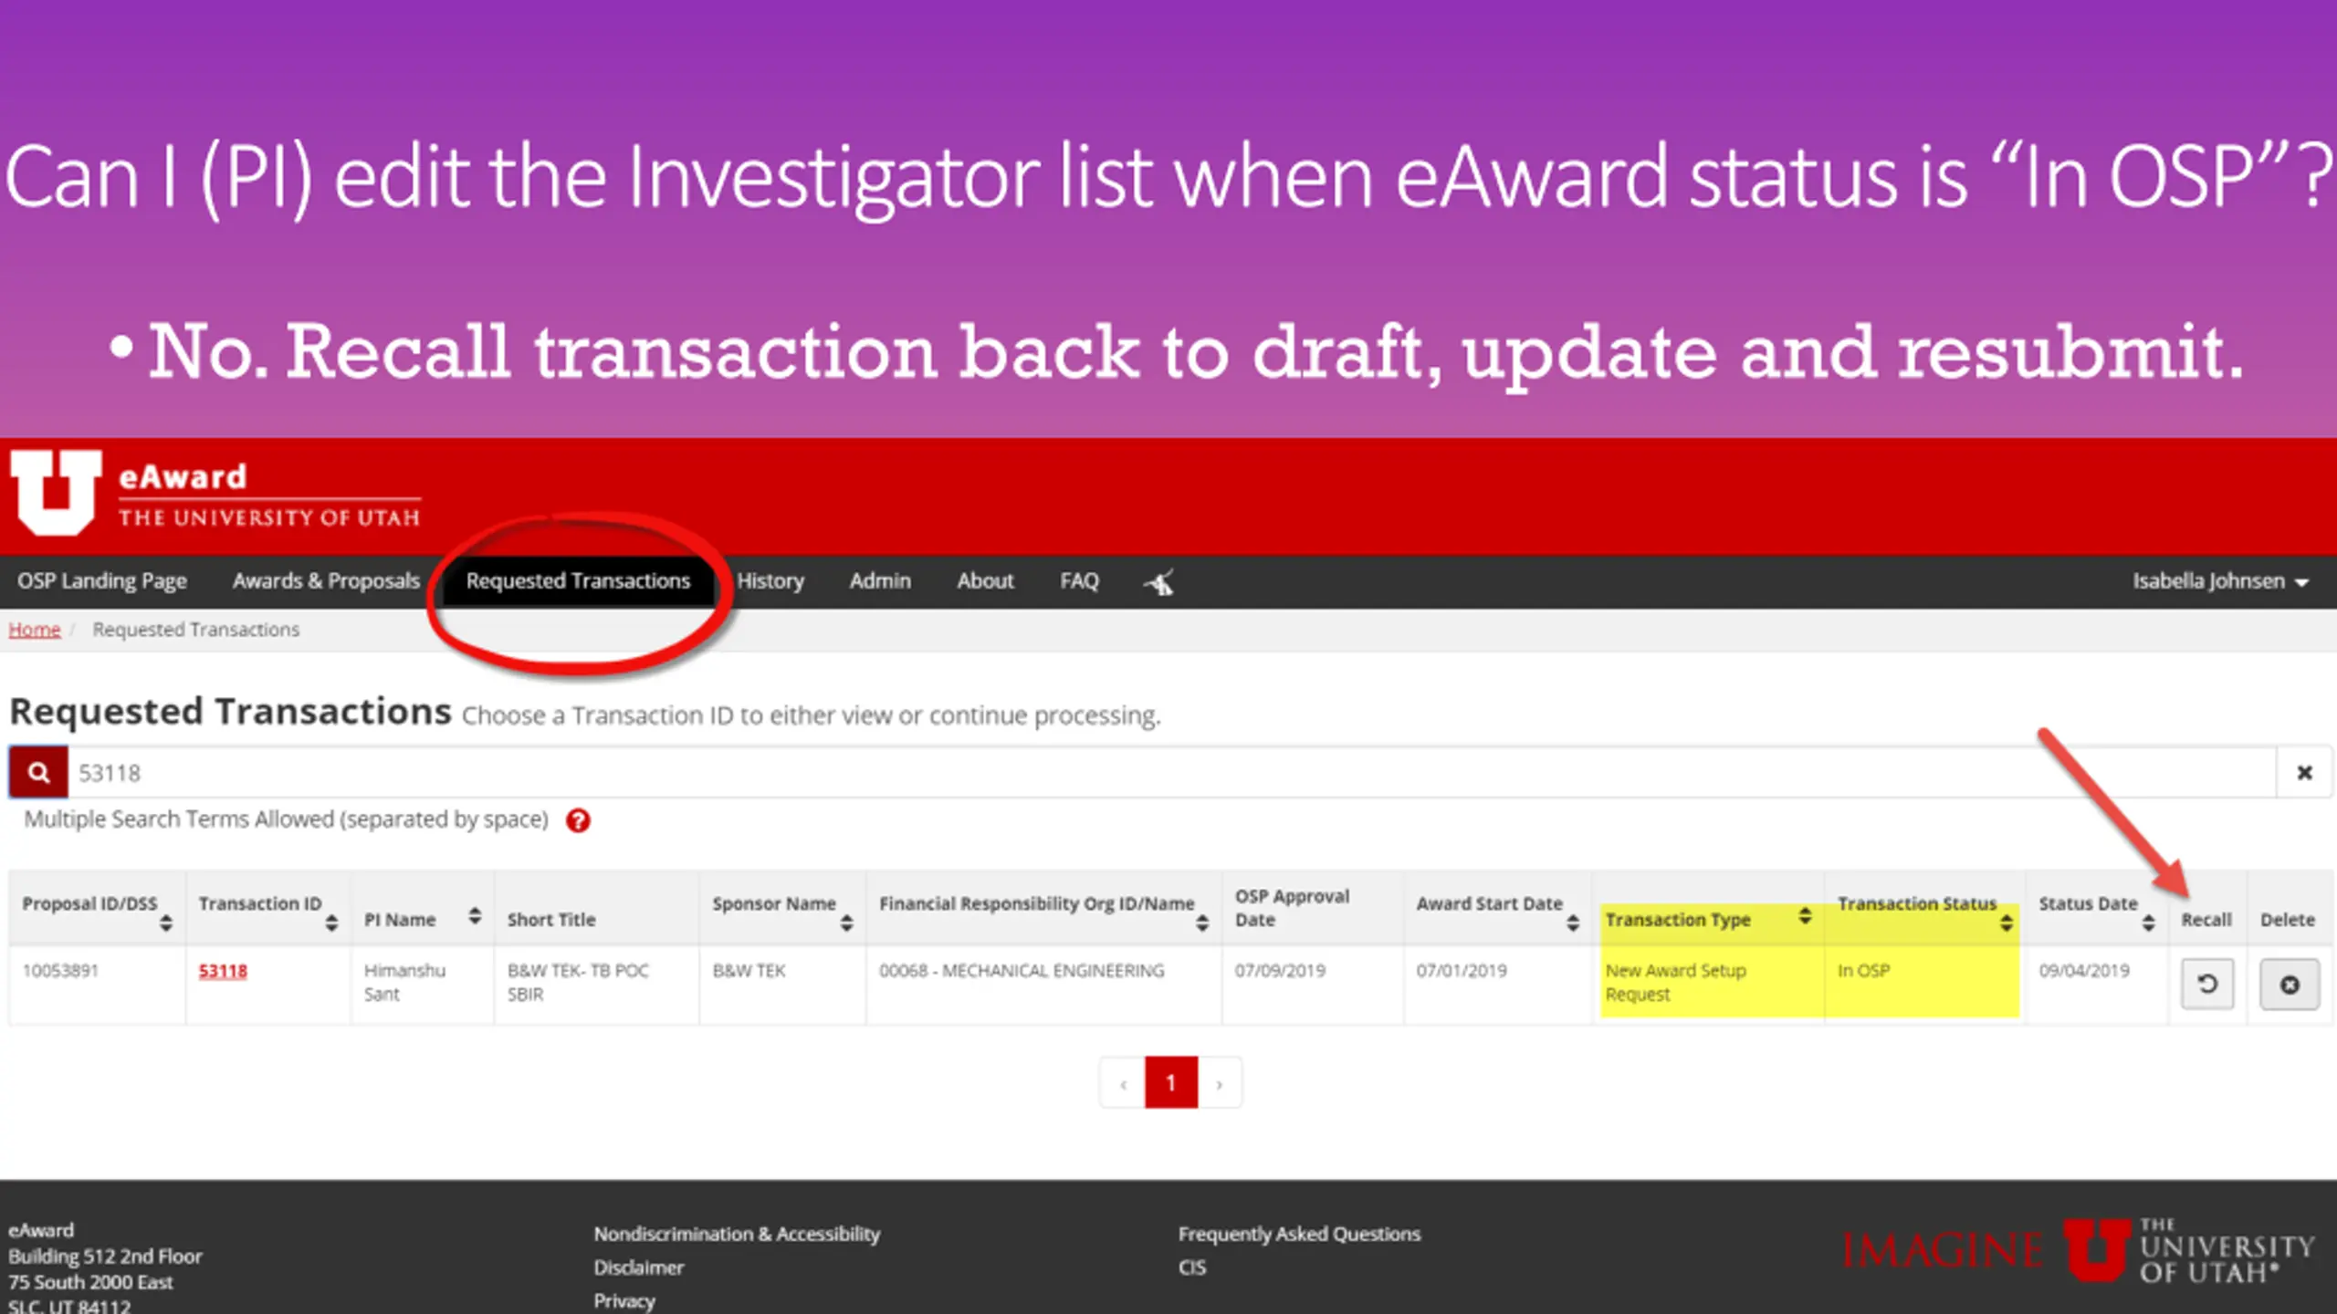Select page 1 in pagination
The image size is (2337, 1314).
[1171, 1083]
